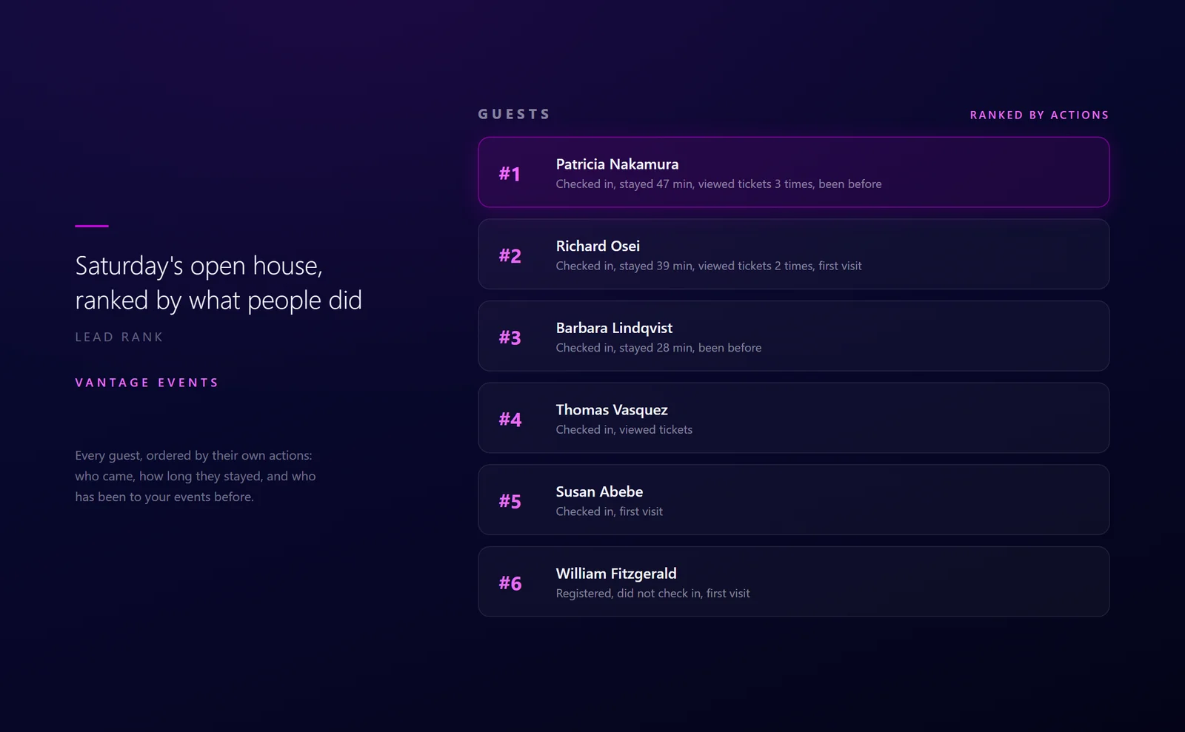
Task: Click the name William Fitzgerald
Action: pyautogui.click(x=616, y=574)
